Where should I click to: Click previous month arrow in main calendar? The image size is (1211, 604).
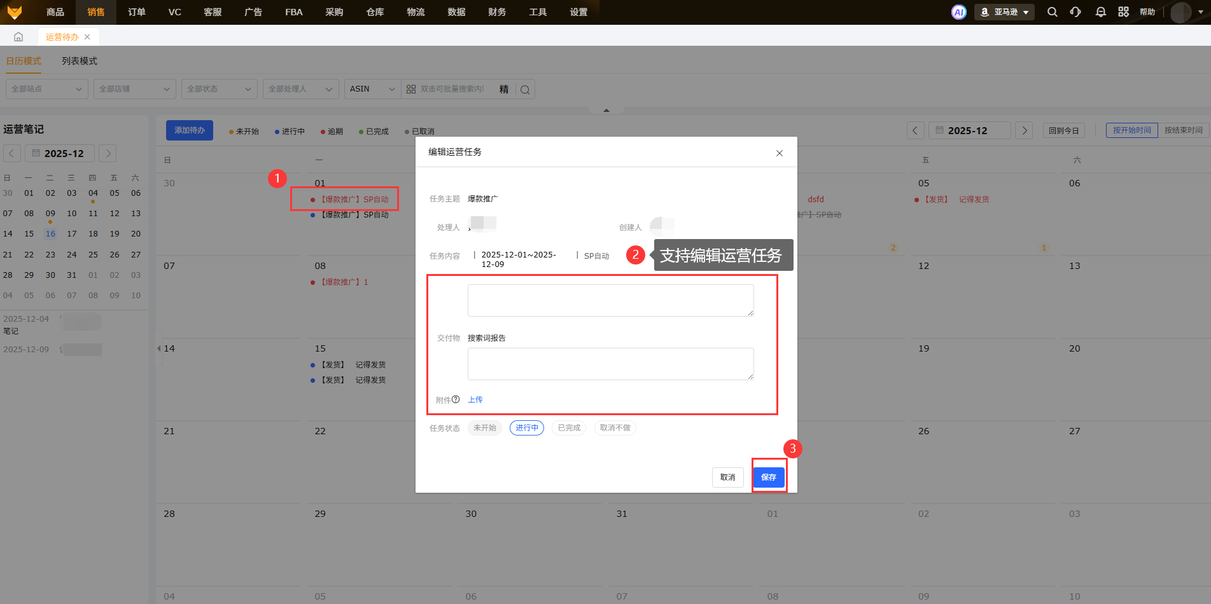coord(915,130)
